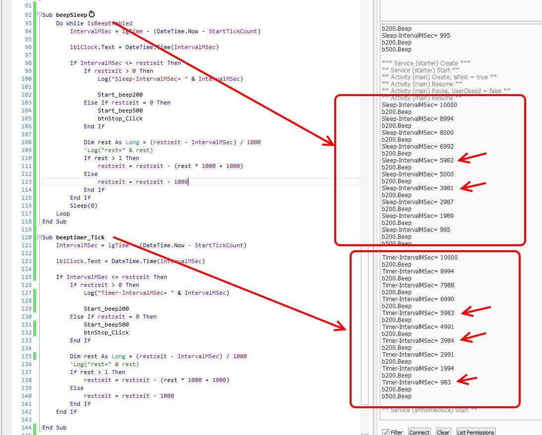Viewport: 542px width, 435px height.
Task: Select log entry 'Timer-IntervalMSec= 2991'
Action: (418, 354)
